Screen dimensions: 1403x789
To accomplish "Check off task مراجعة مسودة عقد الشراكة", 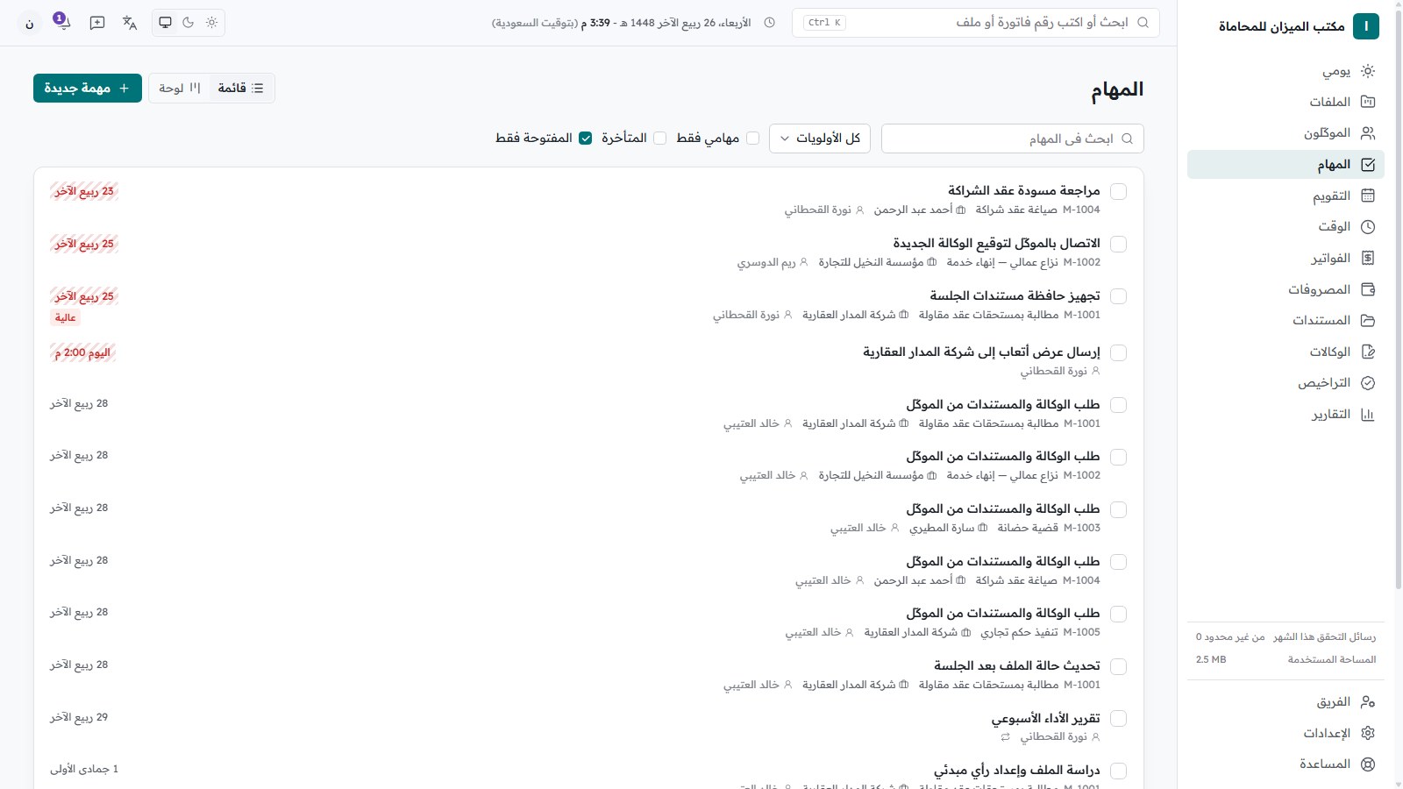I will [1118, 191].
